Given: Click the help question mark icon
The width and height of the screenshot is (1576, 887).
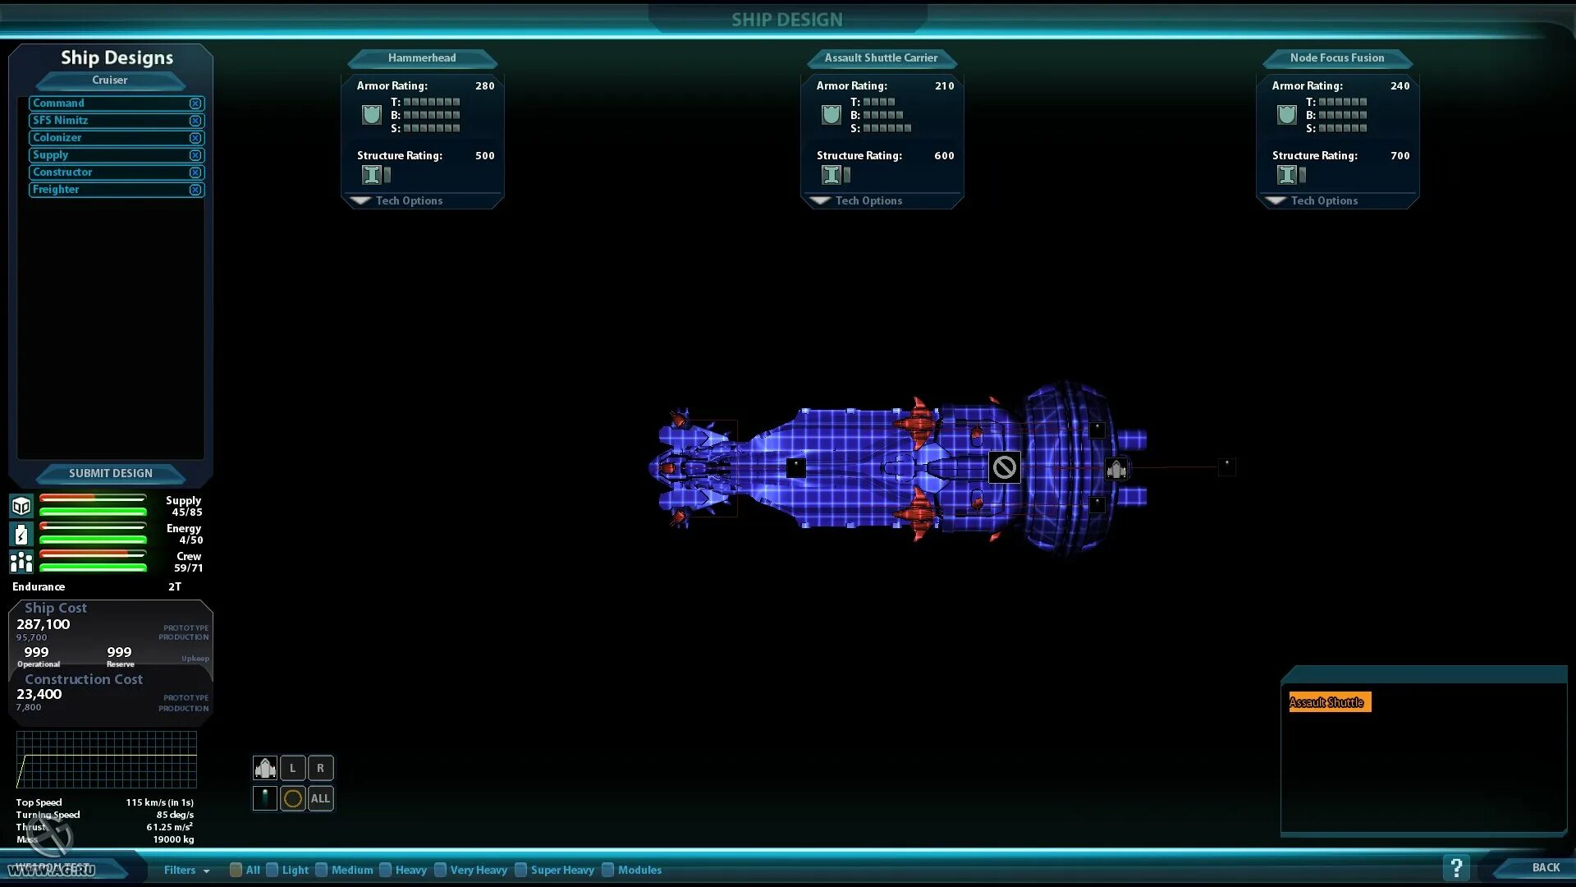Looking at the screenshot, I should (x=1456, y=867).
